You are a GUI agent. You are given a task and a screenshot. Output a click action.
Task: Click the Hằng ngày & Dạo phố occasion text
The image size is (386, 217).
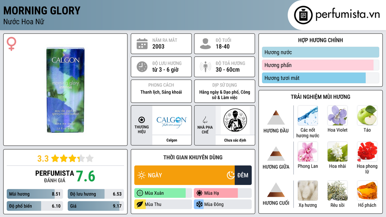click(x=225, y=95)
